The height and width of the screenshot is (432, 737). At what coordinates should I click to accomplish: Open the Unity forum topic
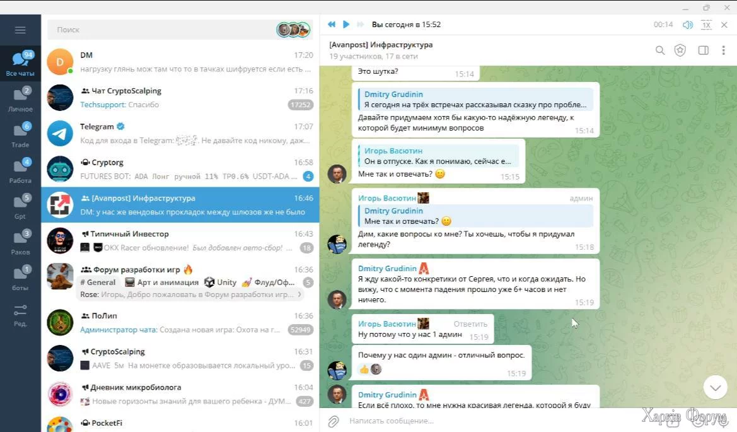pos(221,282)
